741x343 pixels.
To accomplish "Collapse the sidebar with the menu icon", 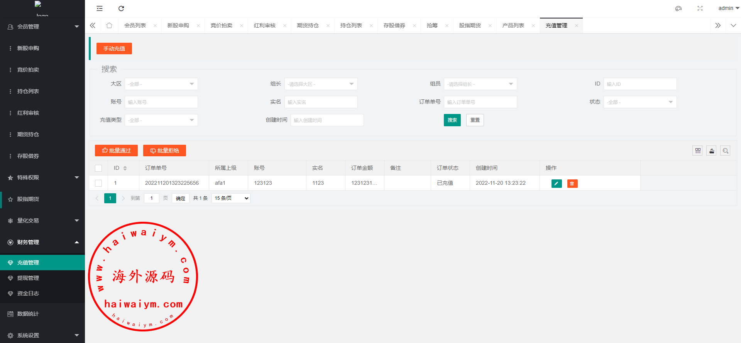I will pos(100,8).
